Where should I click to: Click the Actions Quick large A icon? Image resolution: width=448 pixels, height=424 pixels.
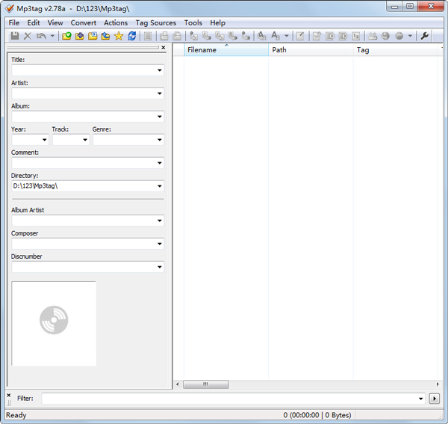tap(275, 36)
